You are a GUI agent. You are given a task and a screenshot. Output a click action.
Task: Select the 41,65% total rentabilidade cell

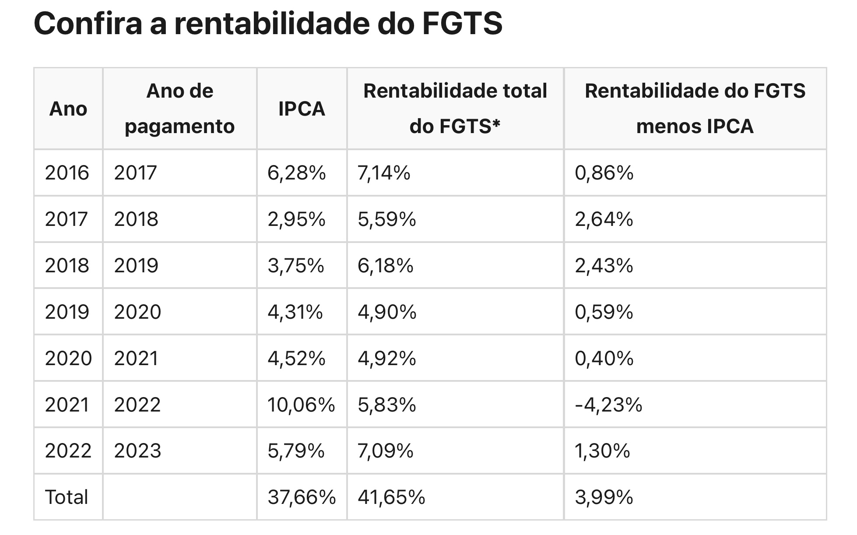(391, 497)
